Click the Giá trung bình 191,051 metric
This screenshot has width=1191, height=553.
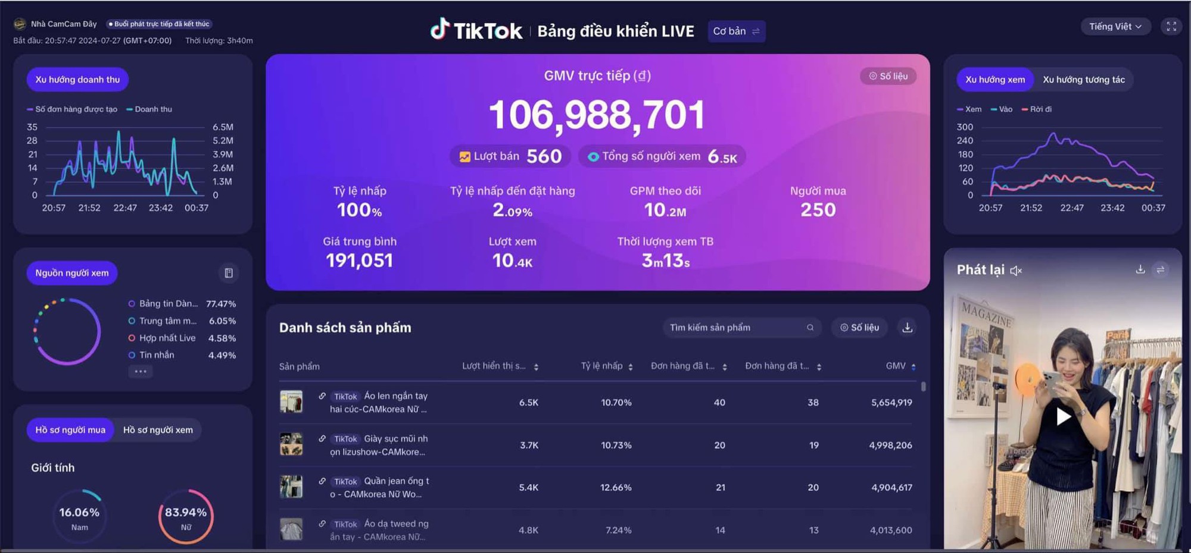pyautogui.click(x=360, y=253)
